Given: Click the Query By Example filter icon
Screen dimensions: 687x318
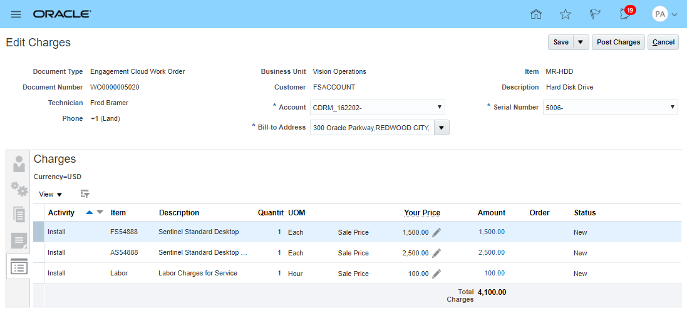Looking at the screenshot, I should point(85,194).
